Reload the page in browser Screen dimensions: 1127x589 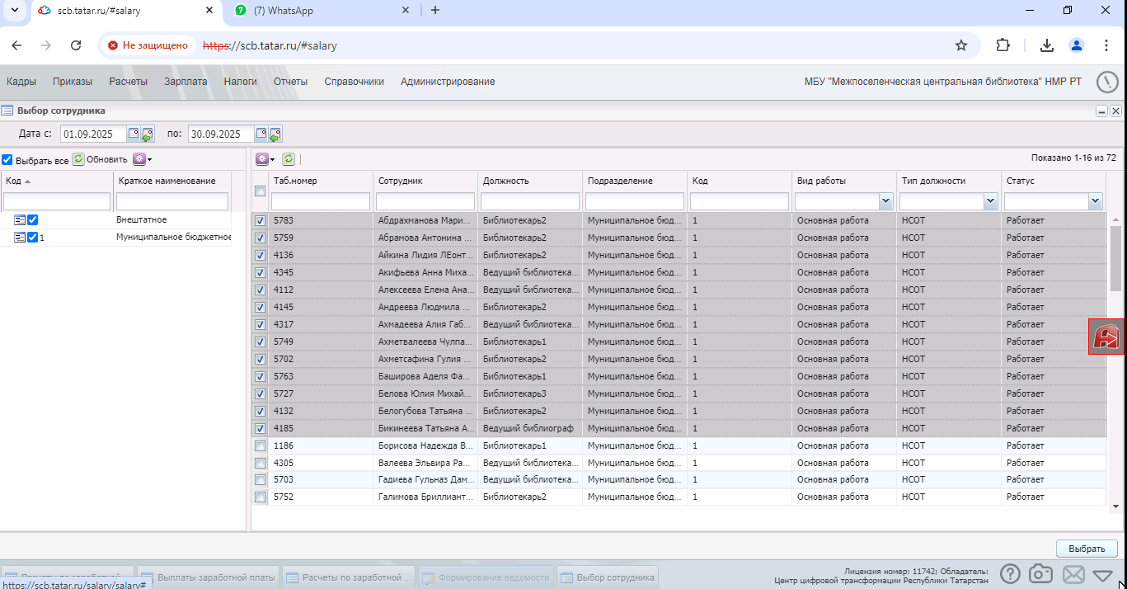click(x=76, y=45)
